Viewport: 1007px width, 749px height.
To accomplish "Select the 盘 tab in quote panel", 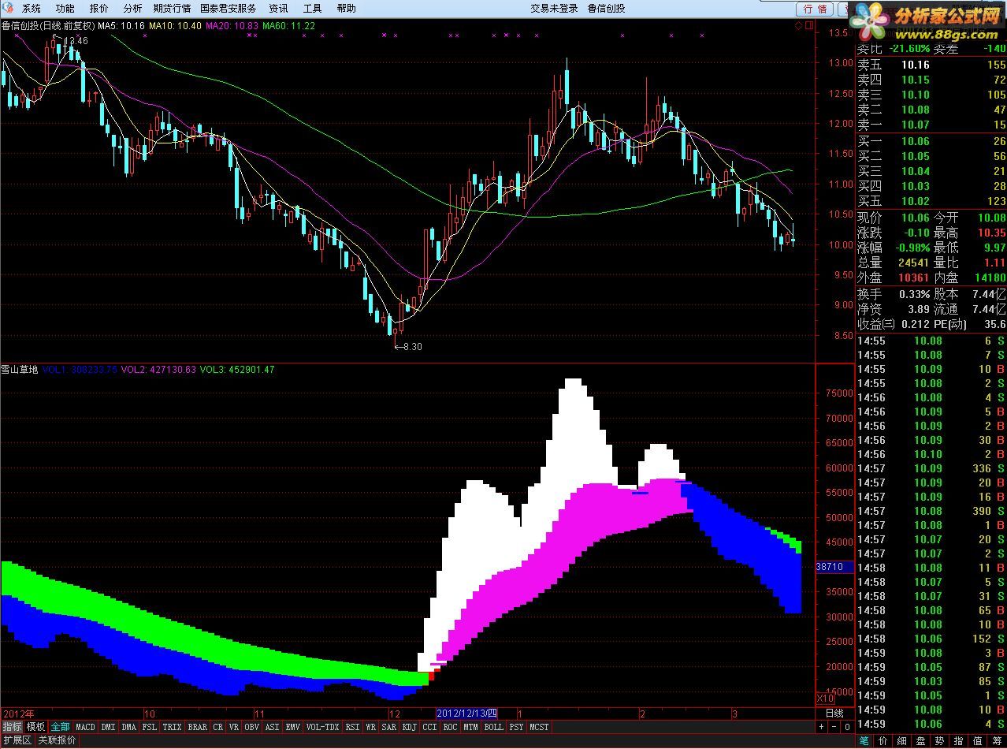I will click(x=921, y=741).
